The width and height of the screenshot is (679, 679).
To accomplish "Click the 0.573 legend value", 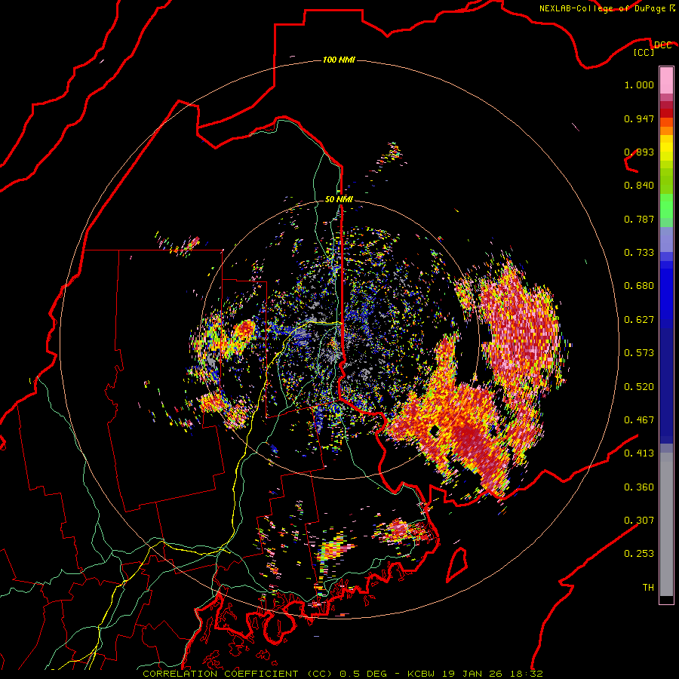I will [x=639, y=353].
